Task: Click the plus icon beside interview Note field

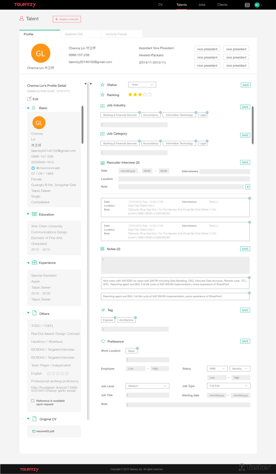Action: click(247, 187)
